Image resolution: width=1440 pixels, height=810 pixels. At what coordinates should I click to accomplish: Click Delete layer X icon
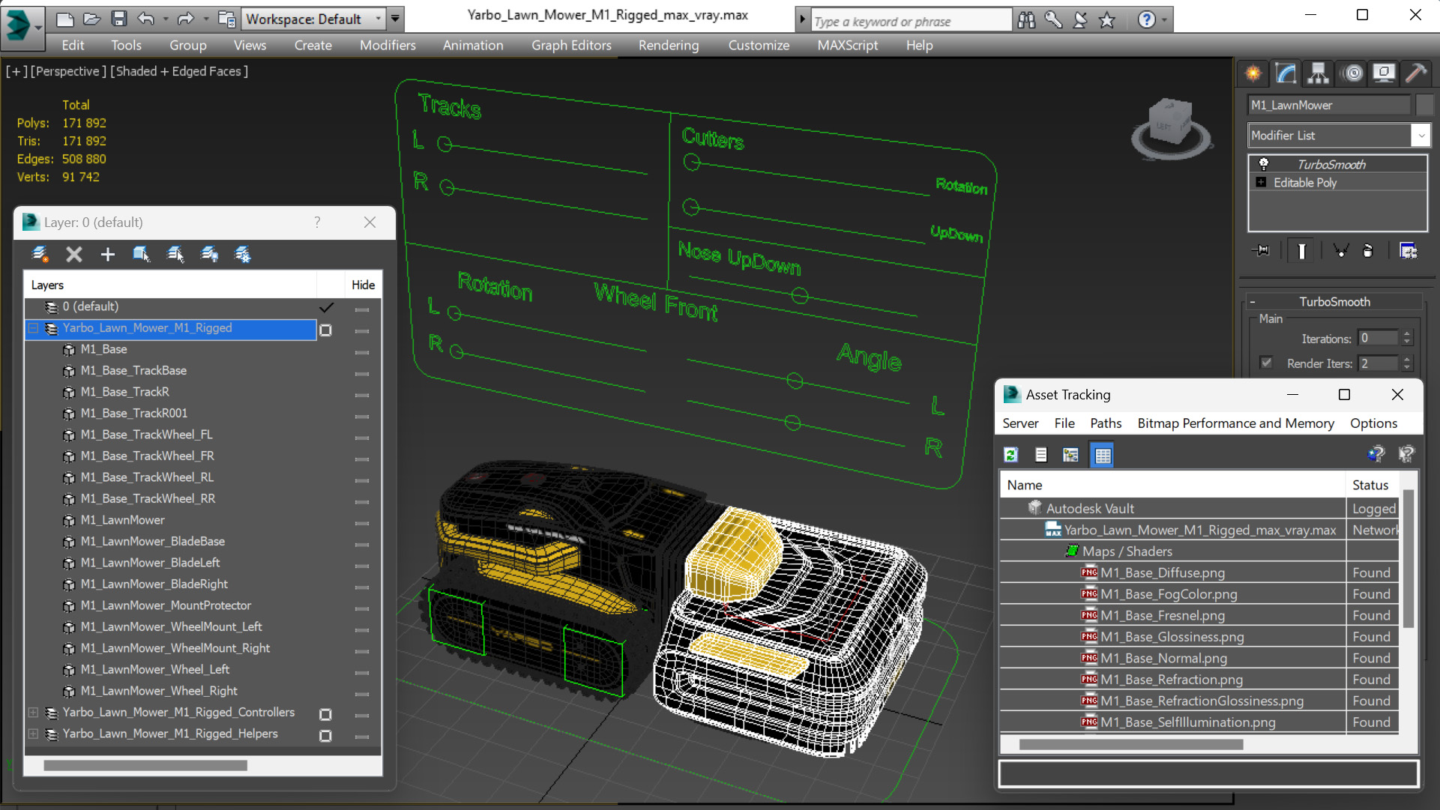[x=73, y=255]
